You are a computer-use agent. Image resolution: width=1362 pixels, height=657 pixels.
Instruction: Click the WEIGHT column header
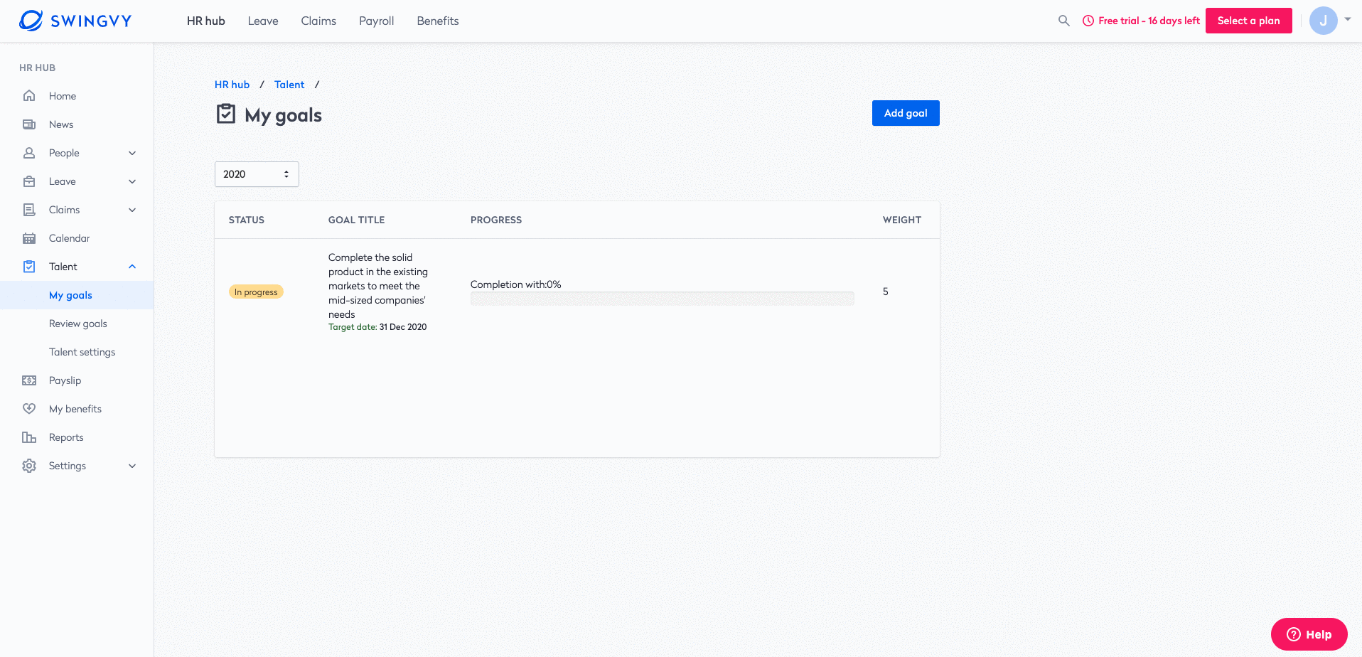click(x=902, y=220)
